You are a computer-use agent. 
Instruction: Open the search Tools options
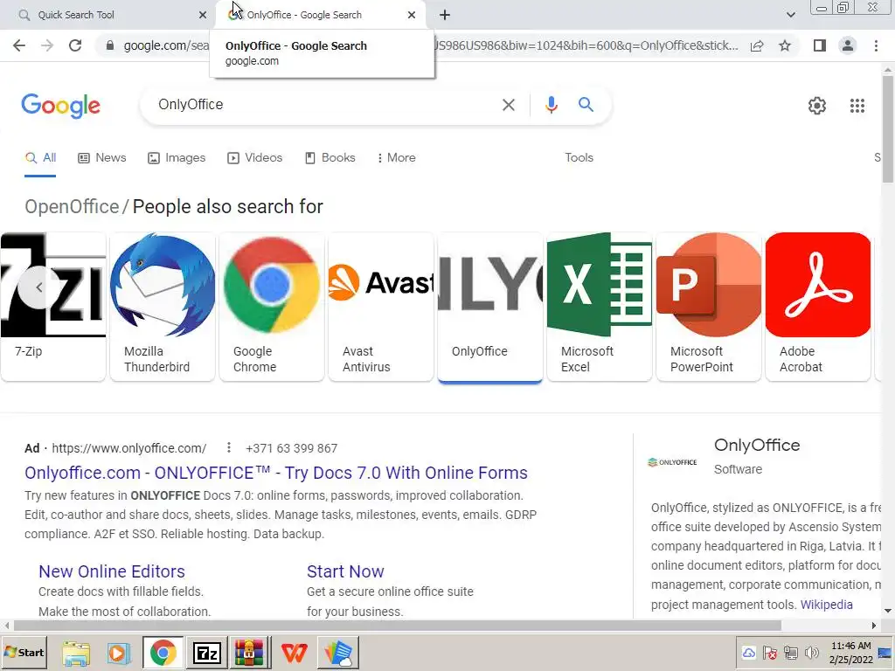[579, 158]
